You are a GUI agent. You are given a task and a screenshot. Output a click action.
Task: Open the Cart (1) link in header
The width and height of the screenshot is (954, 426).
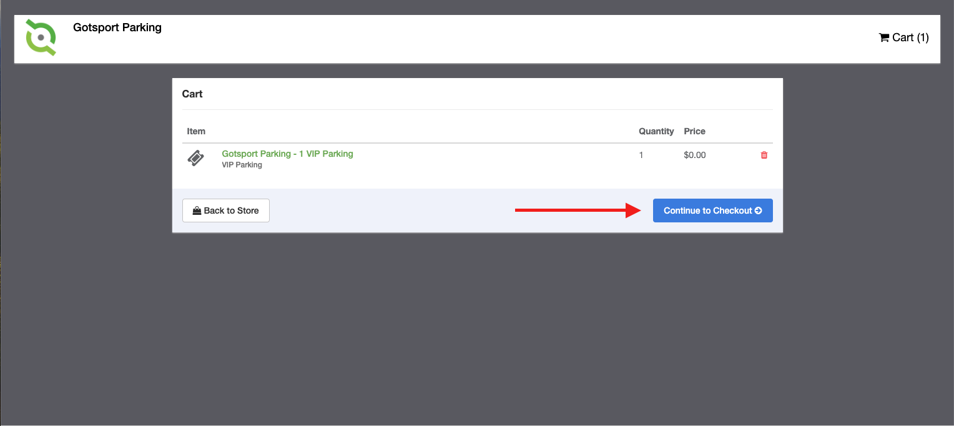(x=903, y=37)
